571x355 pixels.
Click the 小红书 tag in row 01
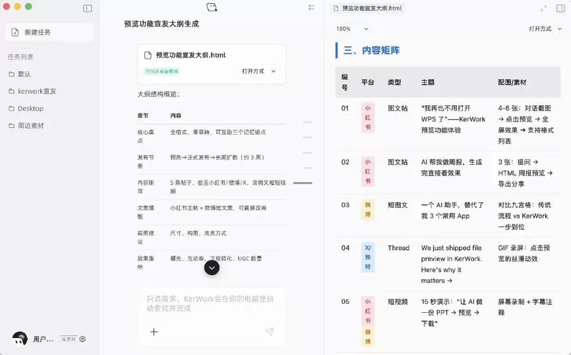pyautogui.click(x=368, y=118)
